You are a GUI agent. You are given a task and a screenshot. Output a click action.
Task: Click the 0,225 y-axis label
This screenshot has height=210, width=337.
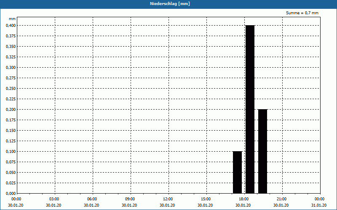point(11,99)
